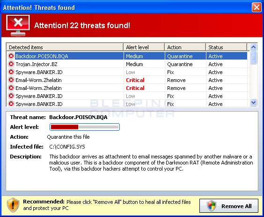Click the infected file path C:\CONFIG.SYS
The height and width of the screenshot is (217, 264).
tap(67, 147)
